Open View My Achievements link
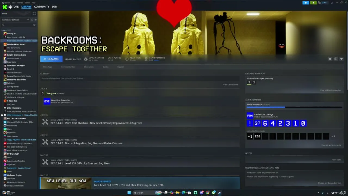348x196 pixels. coord(331,145)
